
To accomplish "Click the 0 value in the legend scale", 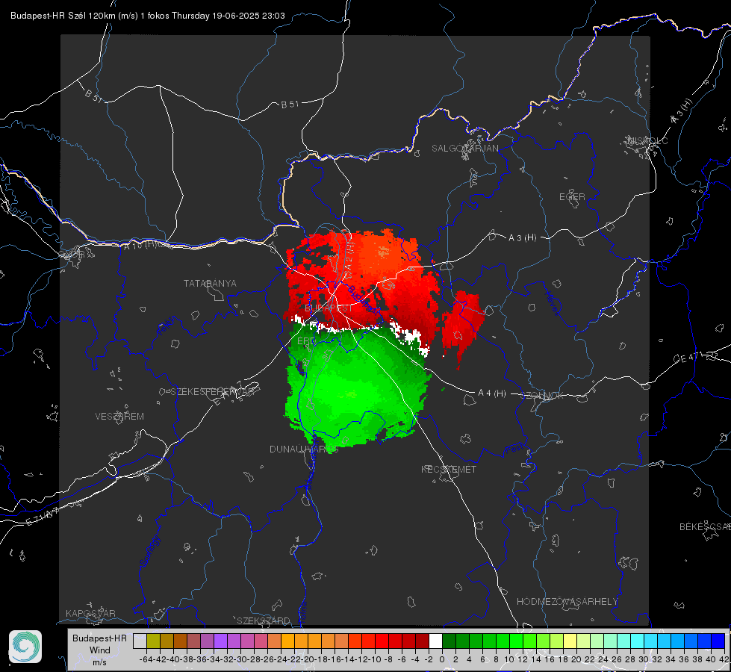I will point(442,659).
